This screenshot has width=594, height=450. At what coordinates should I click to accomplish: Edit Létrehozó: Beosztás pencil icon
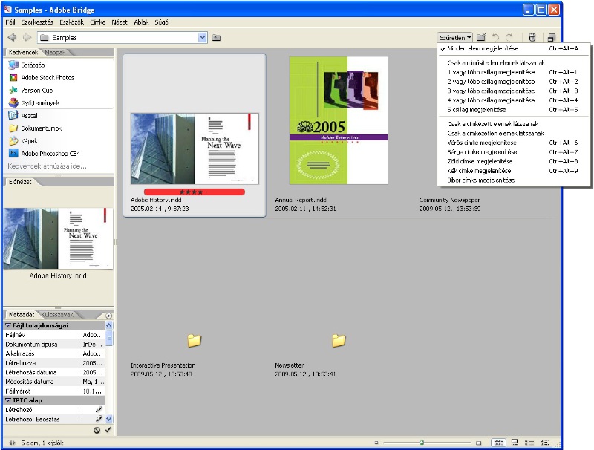tap(99, 419)
